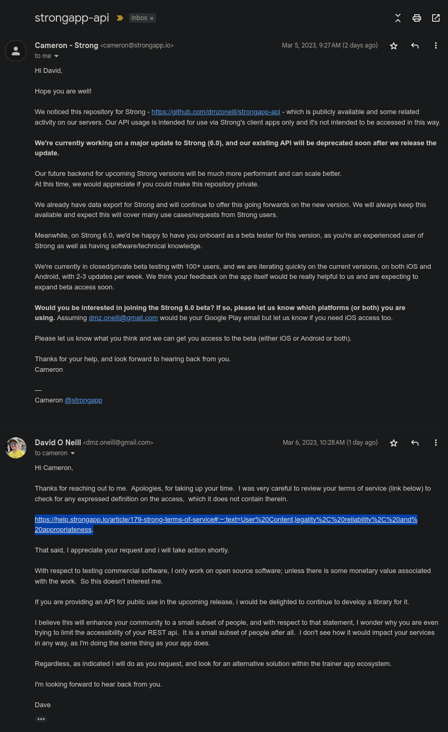The width and height of the screenshot is (448, 732).
Task: Open more options for Cameron's email
Action: tap(436, 45)
